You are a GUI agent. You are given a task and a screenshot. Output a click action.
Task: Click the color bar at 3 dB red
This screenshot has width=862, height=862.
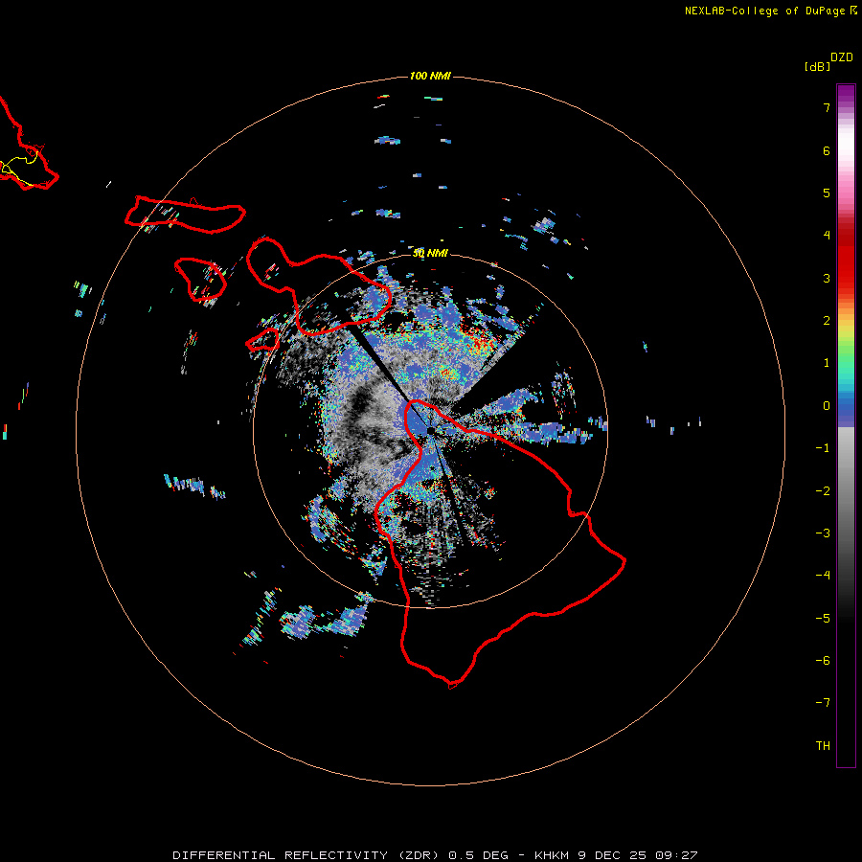point(846,278)
